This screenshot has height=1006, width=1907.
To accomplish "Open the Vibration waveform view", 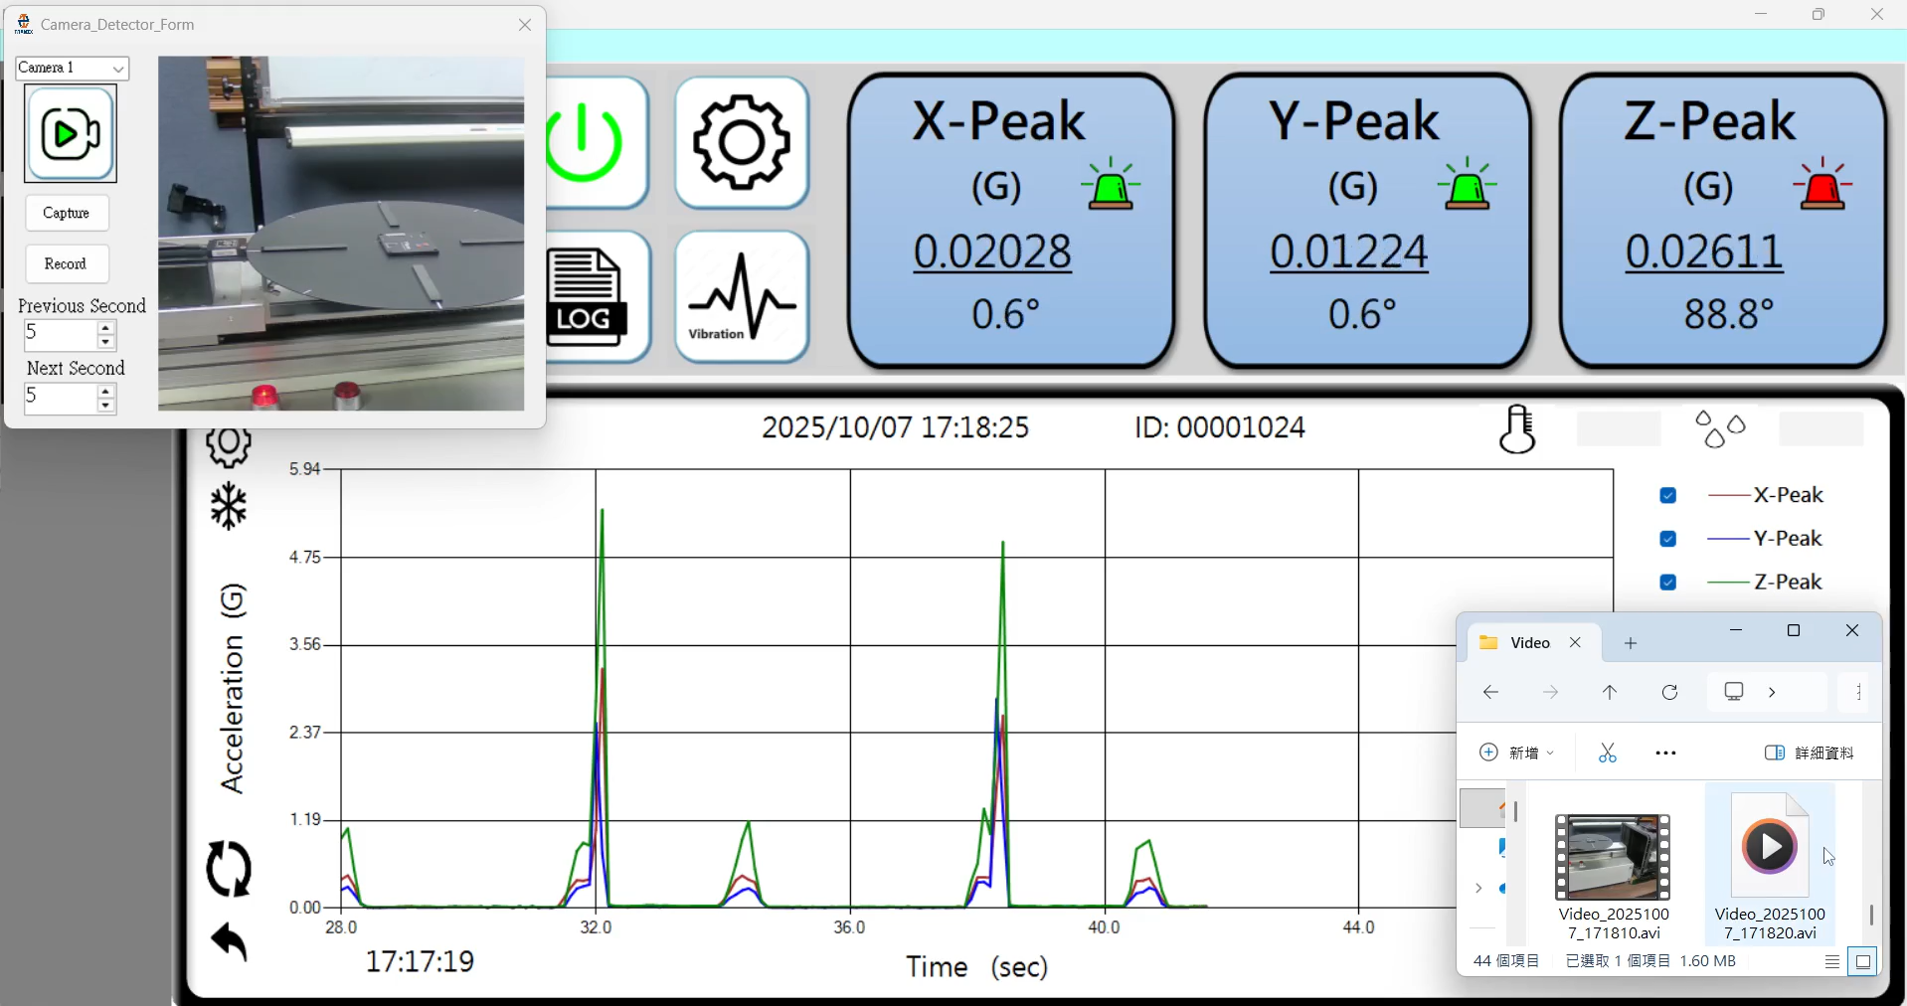I will pyautogui.click(x=742, y=297).
